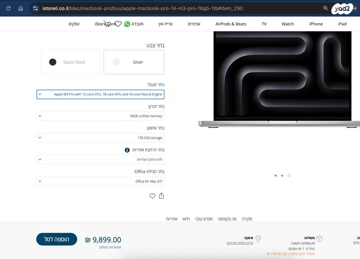Click the MacBook Pro product image
Image resolution: width=360 pixels, height=259 pixels.
pos(279,79)
